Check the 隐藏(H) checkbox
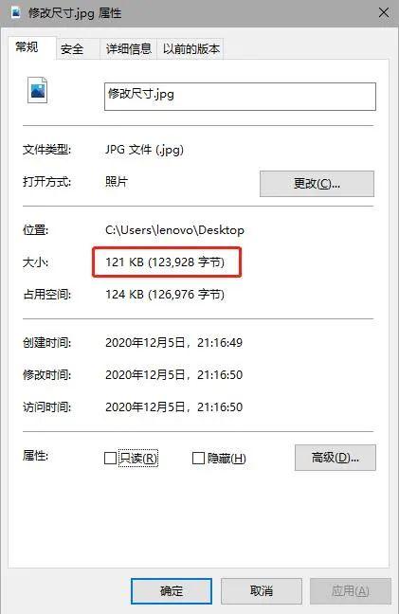The image size is (399, 614). point(198,459)
